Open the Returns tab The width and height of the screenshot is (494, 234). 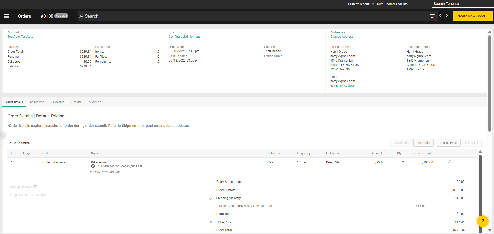76,102
